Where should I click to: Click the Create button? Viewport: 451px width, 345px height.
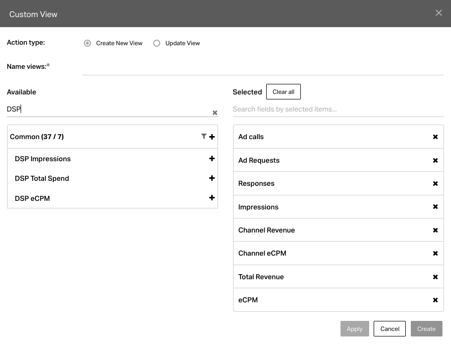click(x=426, y=329)
